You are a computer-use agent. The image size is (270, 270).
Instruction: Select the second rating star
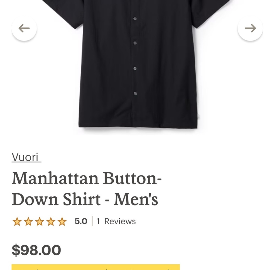click(28, 221)
